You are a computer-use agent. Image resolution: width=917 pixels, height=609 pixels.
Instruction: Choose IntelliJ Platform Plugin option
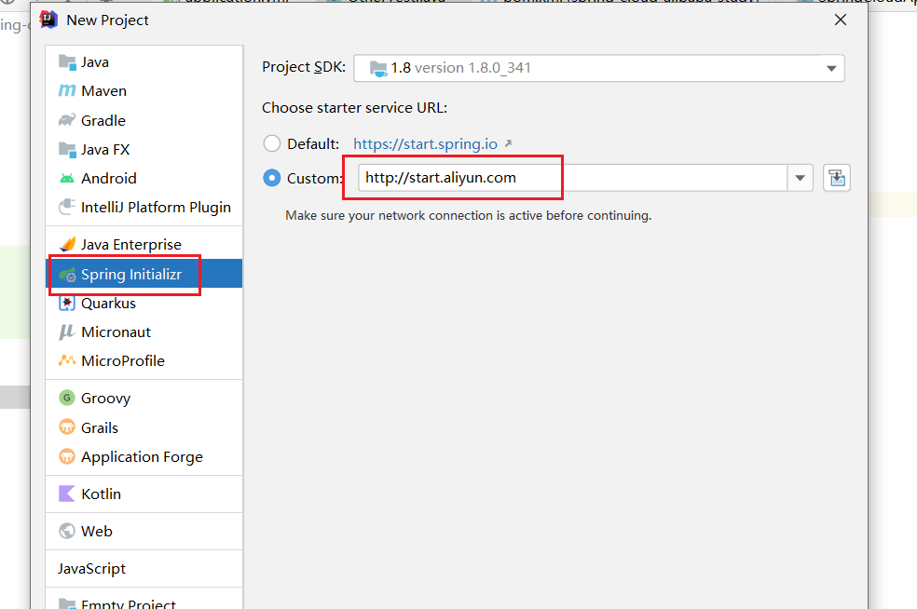point(144,208)
